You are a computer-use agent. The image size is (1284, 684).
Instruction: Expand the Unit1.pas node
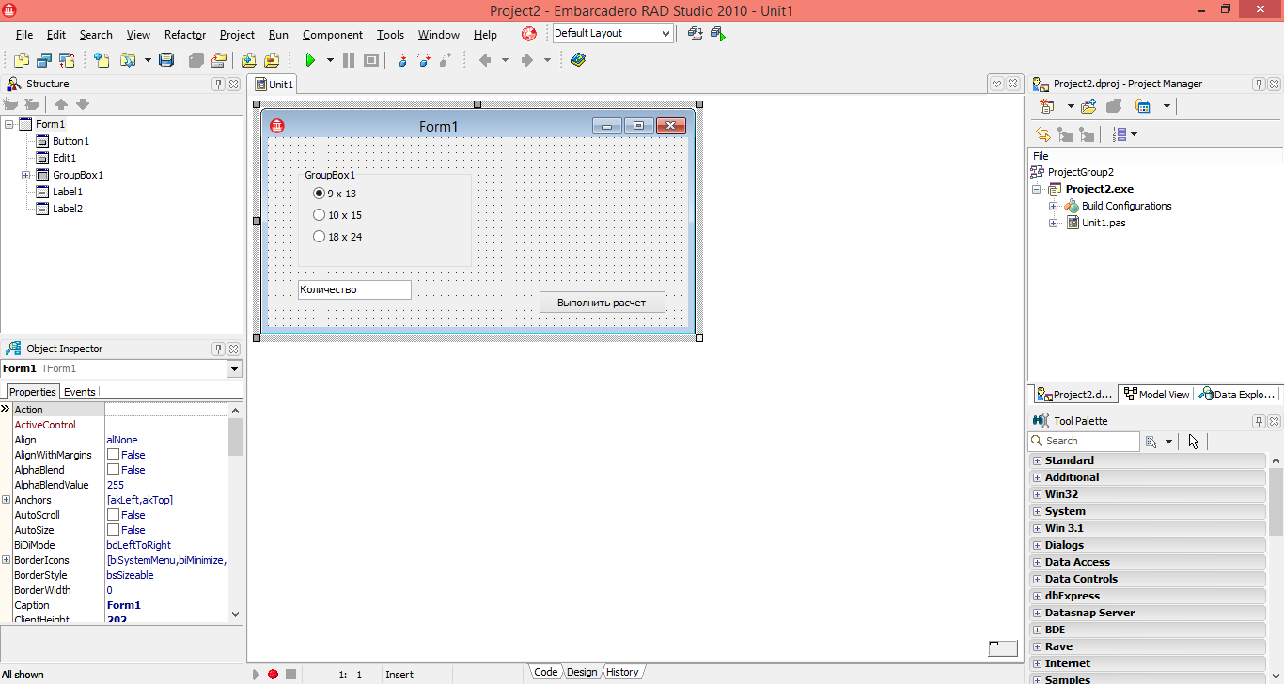(x=1054, y=223)
